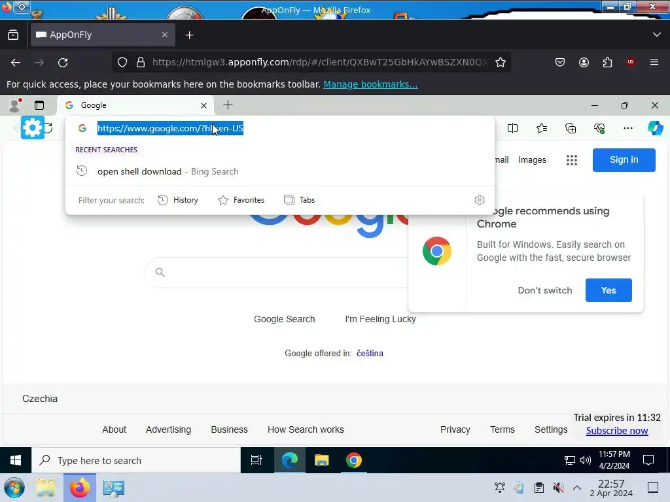This screenshot has height=502, width=670.
Task: Click Manage bookmarks link
Action: [370, 84]
